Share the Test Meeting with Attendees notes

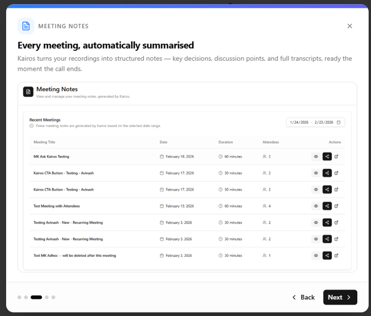[327, 206]
